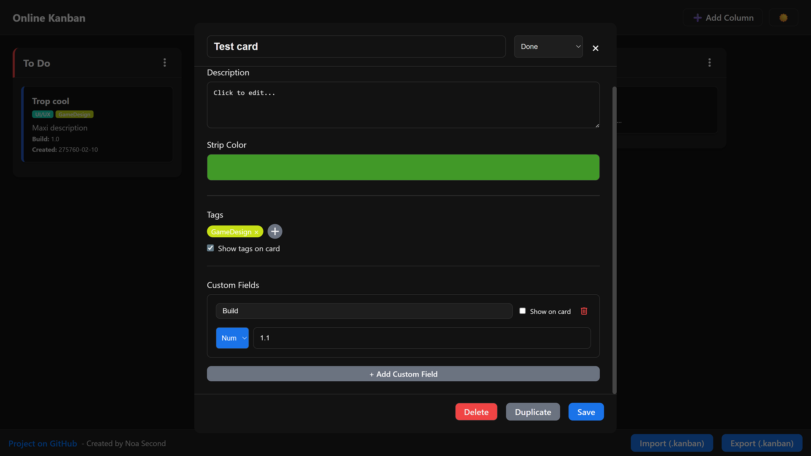Open the rightmost column's options menu

point(710,62)
